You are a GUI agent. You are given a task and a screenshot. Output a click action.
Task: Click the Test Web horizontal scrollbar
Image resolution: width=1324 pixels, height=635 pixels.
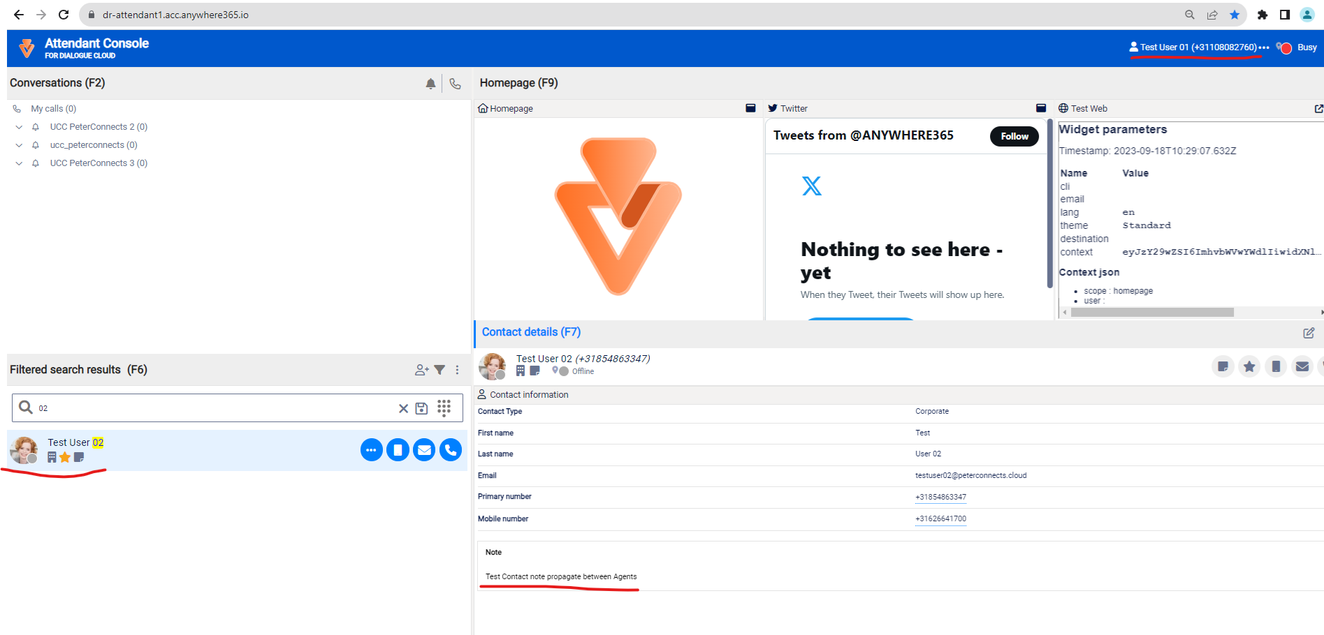point(1151,313)
